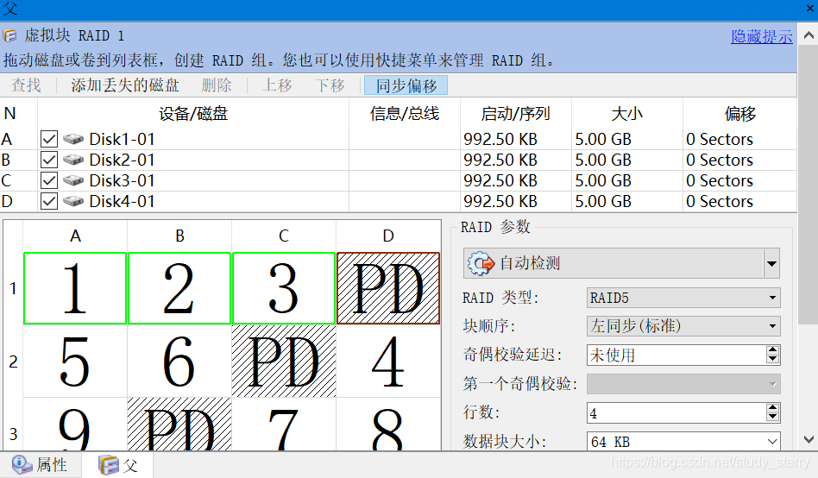
Task: Switch to the 属性 tab
Action: pos(41,464)
